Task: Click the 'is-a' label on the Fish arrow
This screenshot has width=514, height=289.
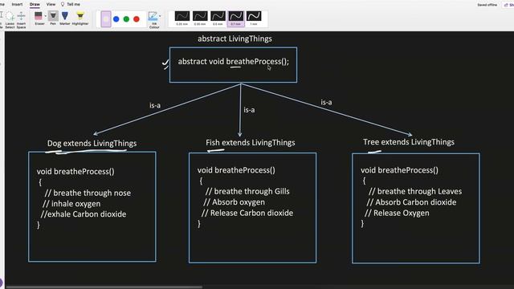Action: coord(249,110)
